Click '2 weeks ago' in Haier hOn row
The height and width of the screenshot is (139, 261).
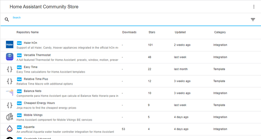[182, 45]
